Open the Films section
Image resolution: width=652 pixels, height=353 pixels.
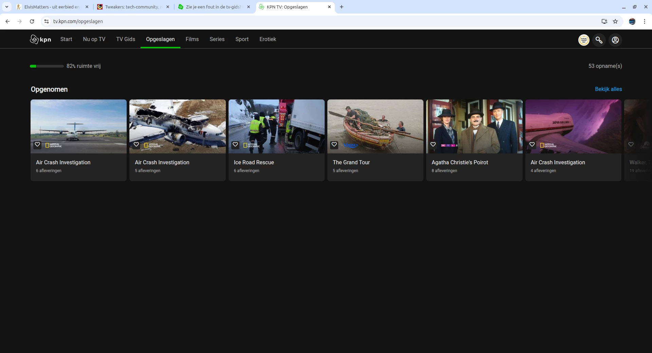point(192,39)
